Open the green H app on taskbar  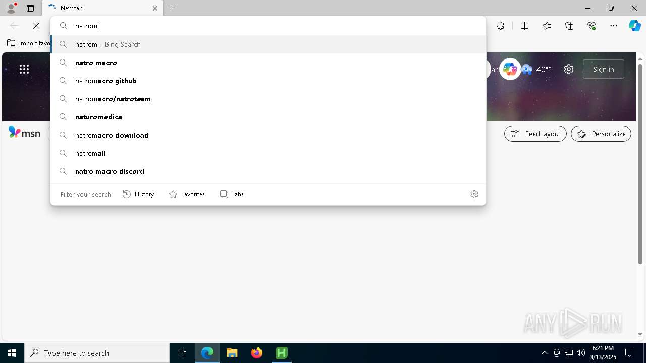(282, 353)
